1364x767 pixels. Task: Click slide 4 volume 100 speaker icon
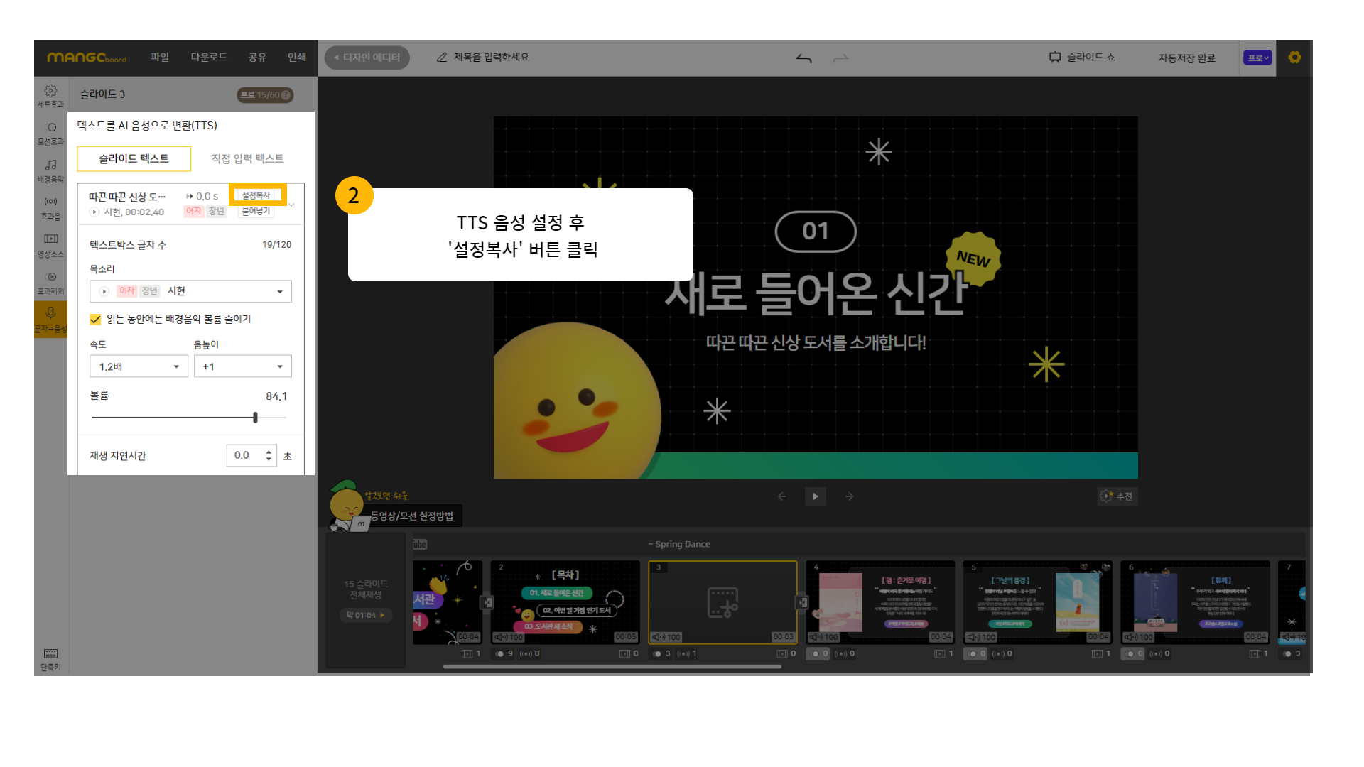(824, 637)
